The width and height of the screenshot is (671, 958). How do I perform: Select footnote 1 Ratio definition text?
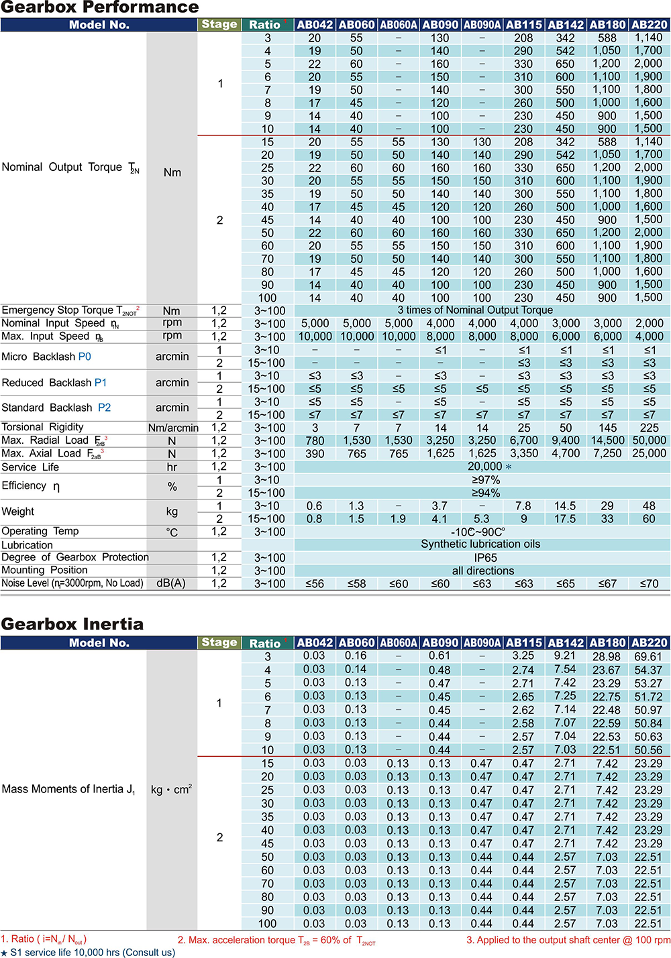pyautogui.click(x=44, y=940)
